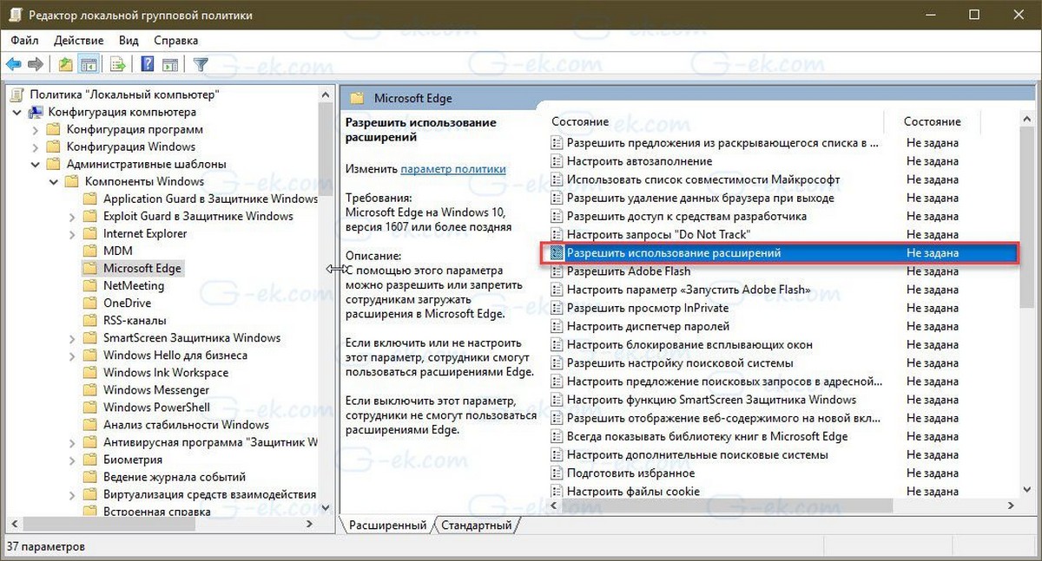Toggle the show/hide console tree button
This screenshot has width=1042, height=561.
click(x=88, y=64)
